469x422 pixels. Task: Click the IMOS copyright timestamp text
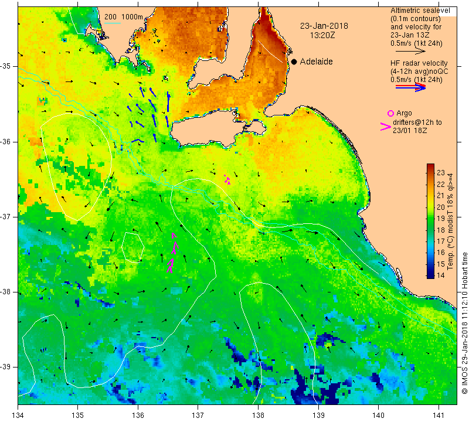[x=464, y=323]
